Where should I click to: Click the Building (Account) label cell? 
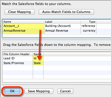click(x=62, y=26)
